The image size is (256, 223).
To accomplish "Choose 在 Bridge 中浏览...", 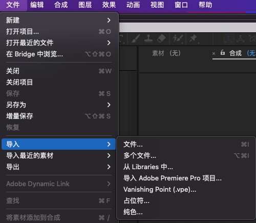I will click(x=59, y=54).
